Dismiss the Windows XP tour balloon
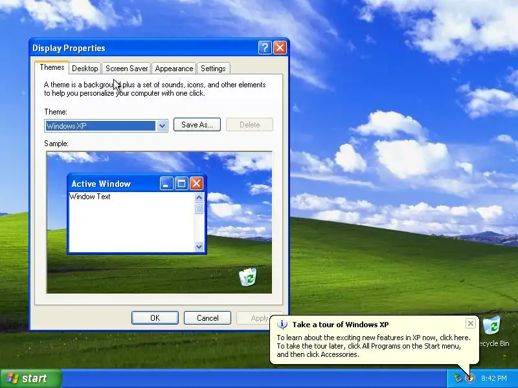 click(471, 323)
